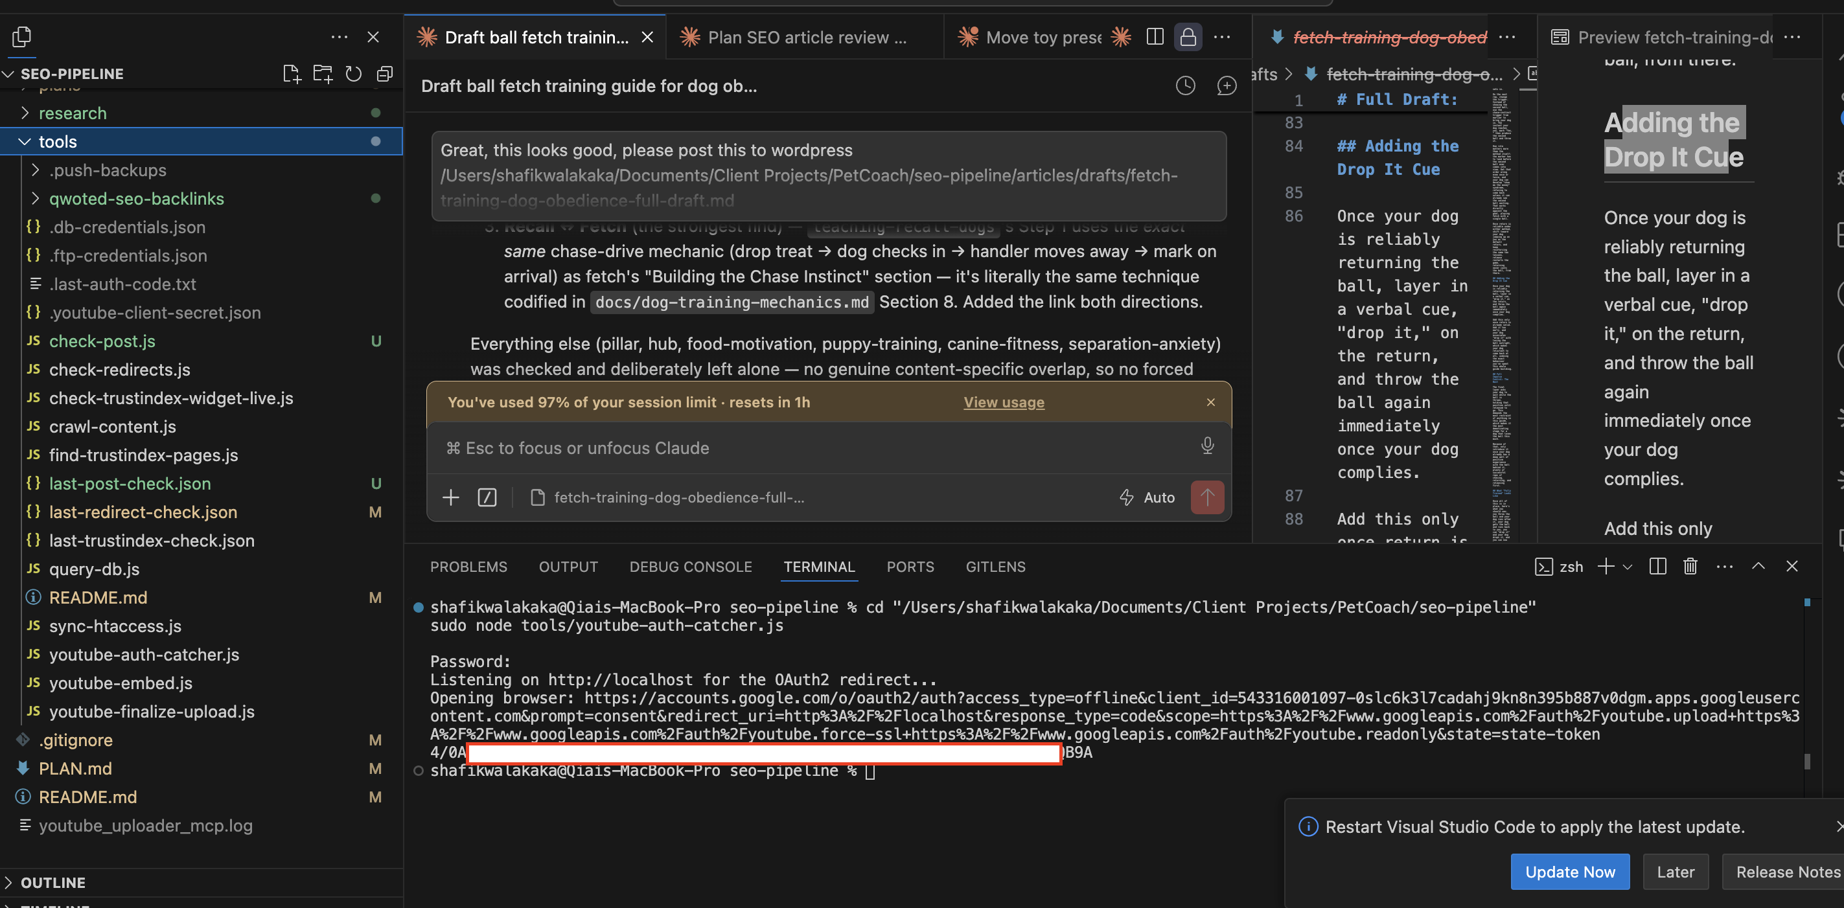Open editor group more actions menu

[1222, 36]
